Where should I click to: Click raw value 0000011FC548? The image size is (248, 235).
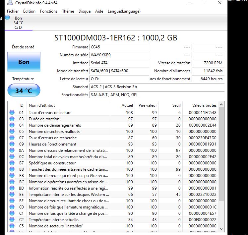click(x=203, y=113)
